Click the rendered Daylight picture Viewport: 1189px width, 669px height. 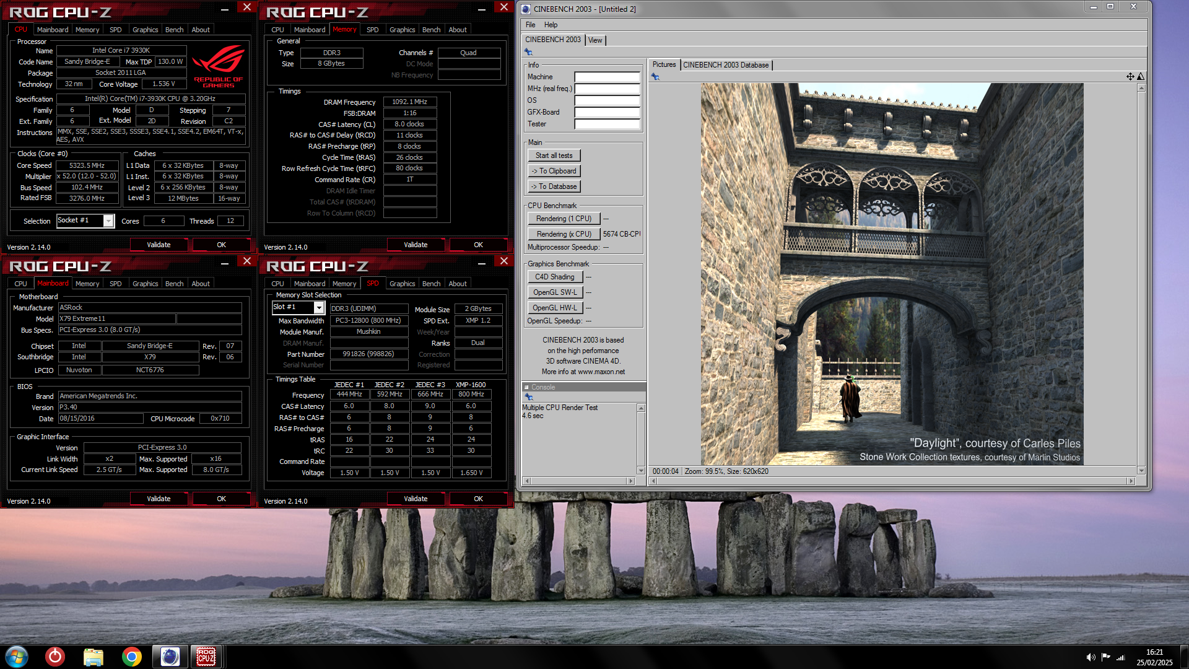pos(892,274)
